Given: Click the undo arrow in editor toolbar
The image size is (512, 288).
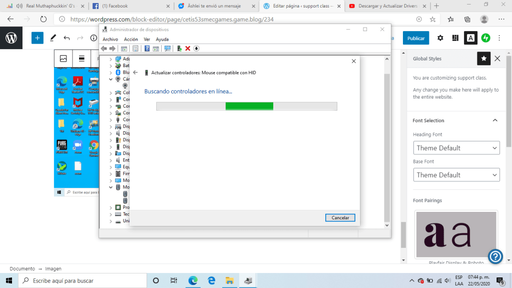Looking at the screenshot, I should [67, 38].
